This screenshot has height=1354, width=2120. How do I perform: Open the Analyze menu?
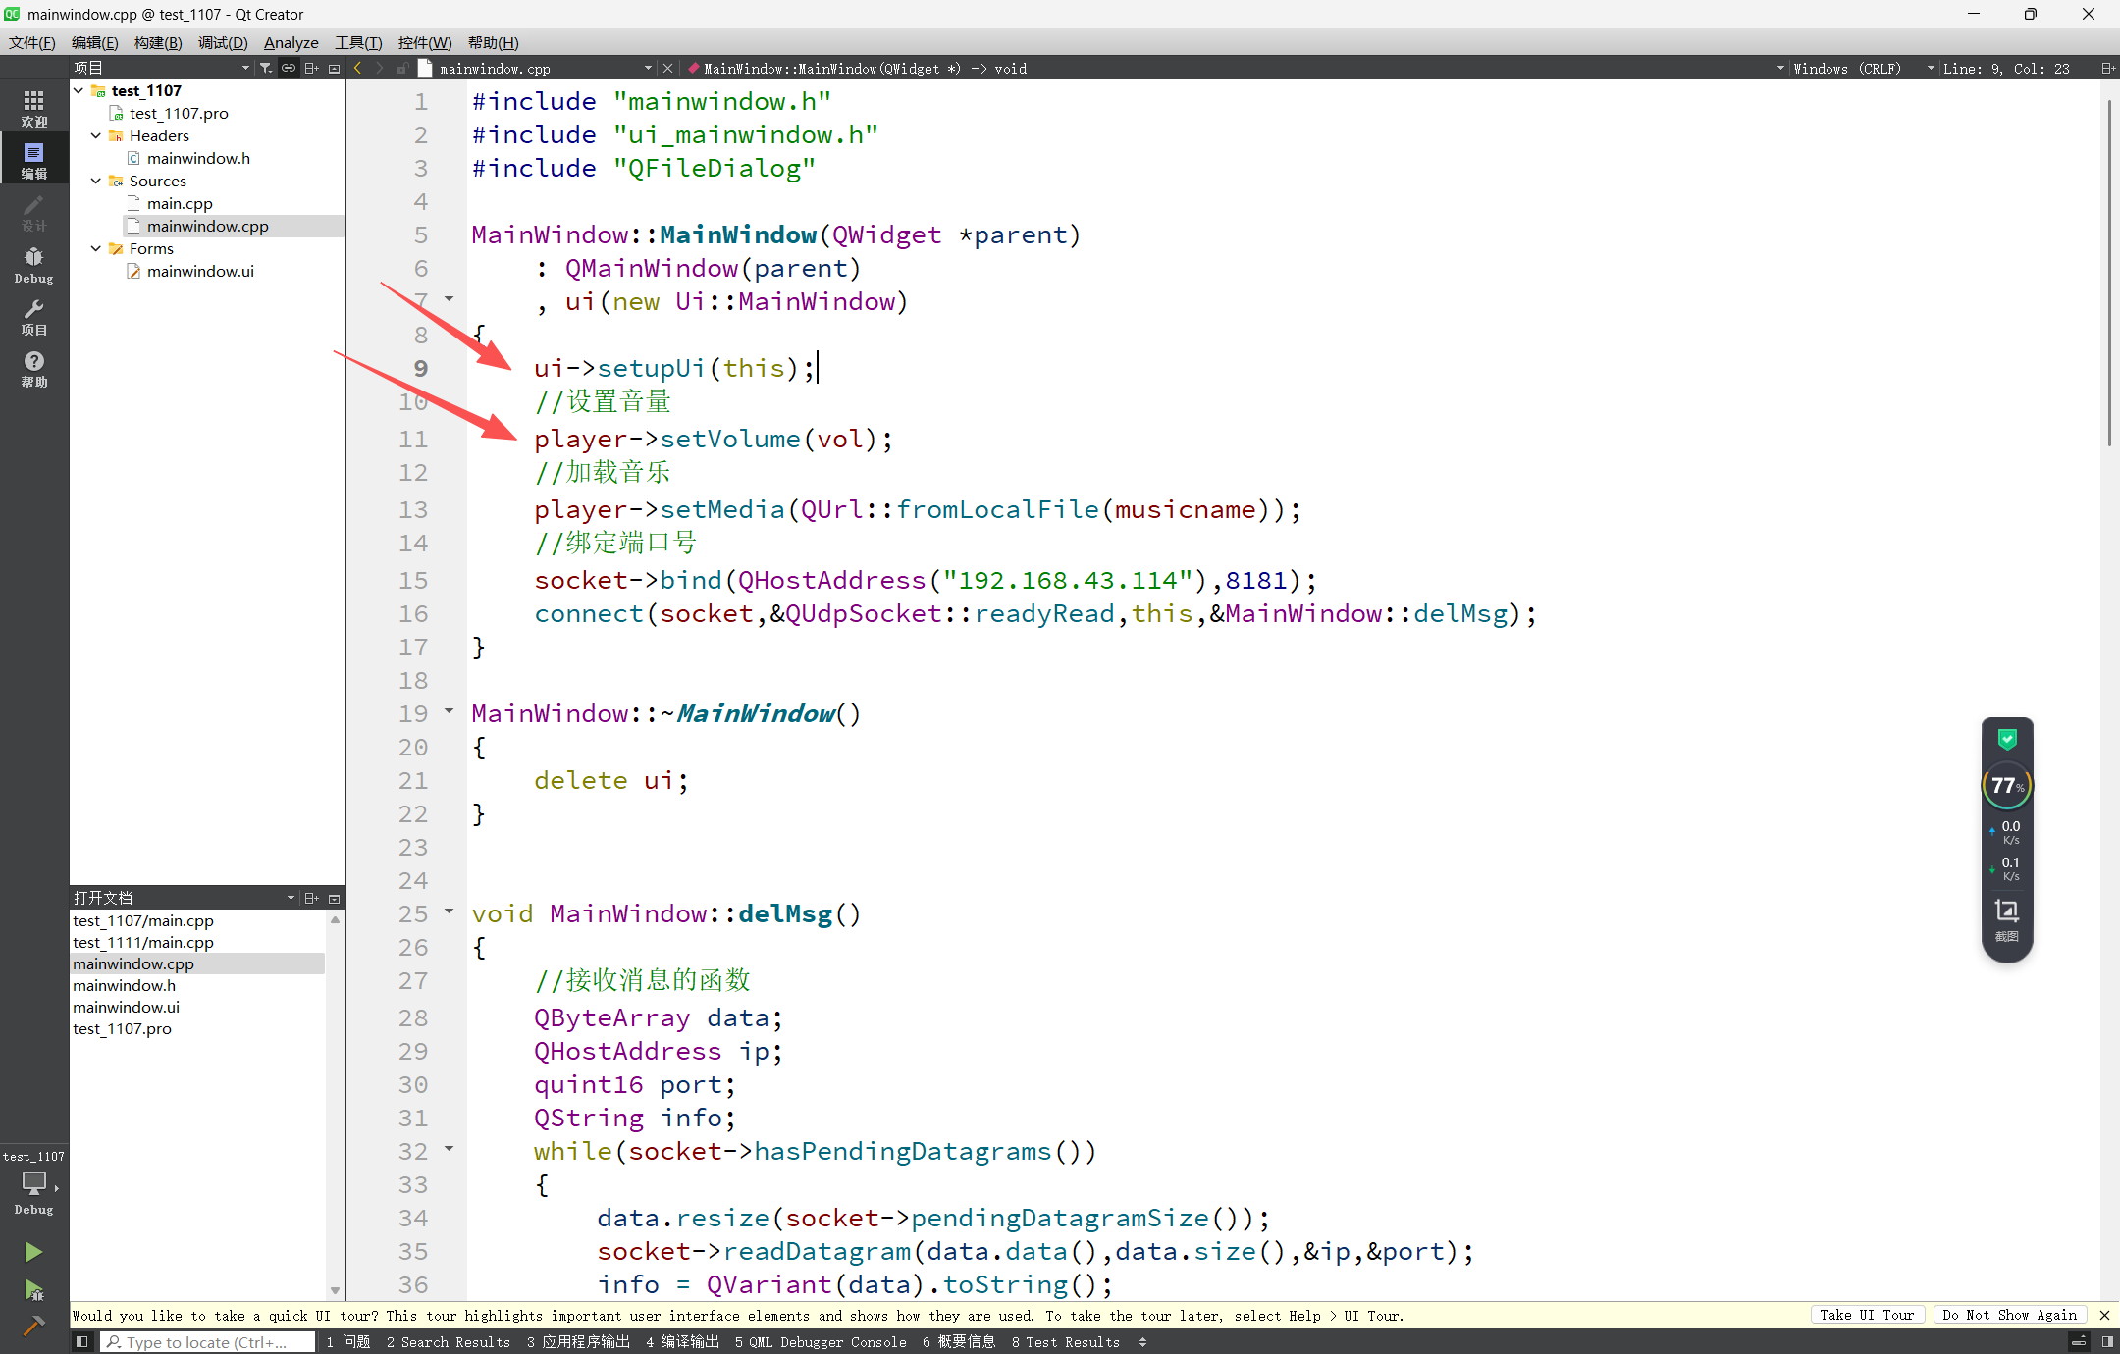[291, 42]
